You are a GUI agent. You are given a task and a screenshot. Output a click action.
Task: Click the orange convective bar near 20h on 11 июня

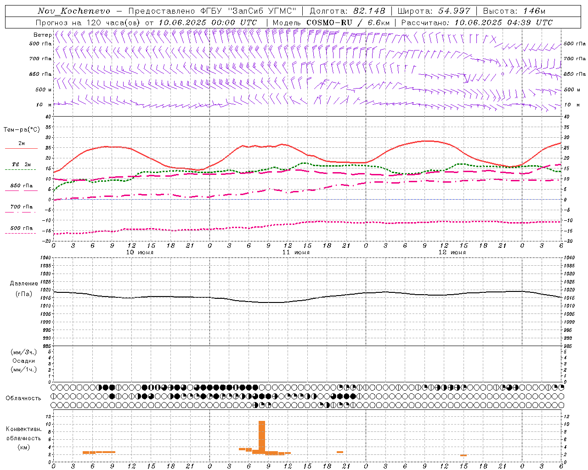[x=340, y=452]
